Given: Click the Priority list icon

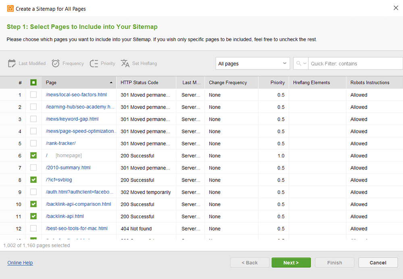Looking at the screenshot, I should point(94,63).
